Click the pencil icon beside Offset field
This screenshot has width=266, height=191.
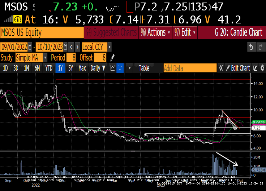112,58
